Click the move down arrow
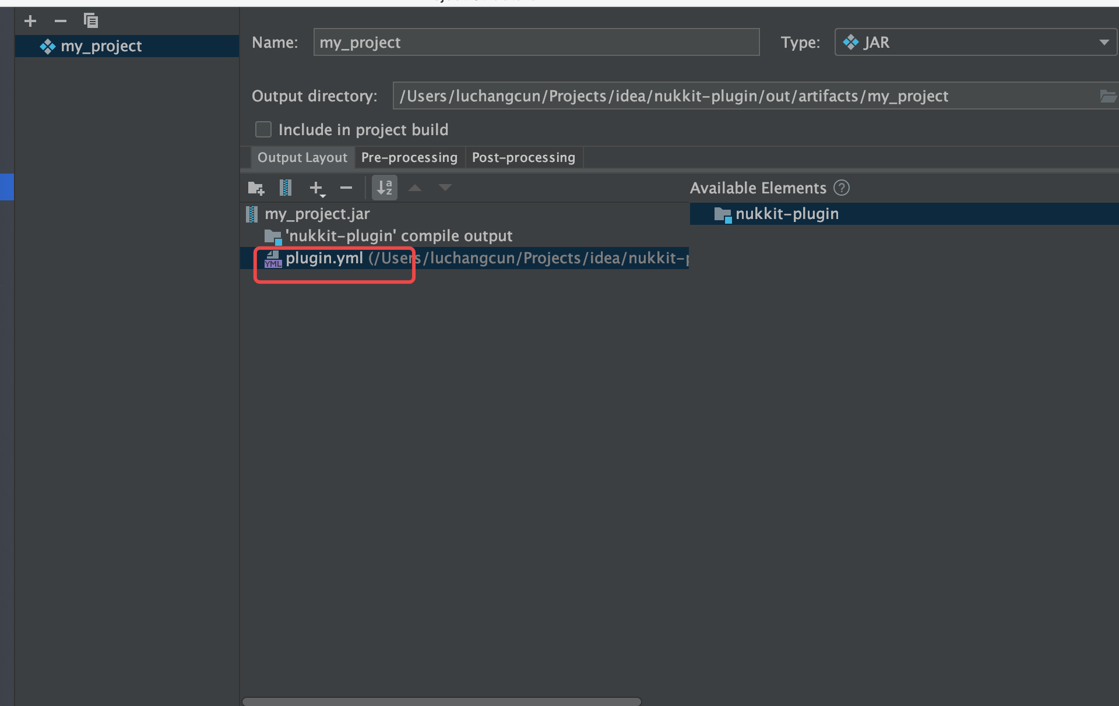Screen dimensions: 1119x706 pyautogui.click(x=445, y=188)
